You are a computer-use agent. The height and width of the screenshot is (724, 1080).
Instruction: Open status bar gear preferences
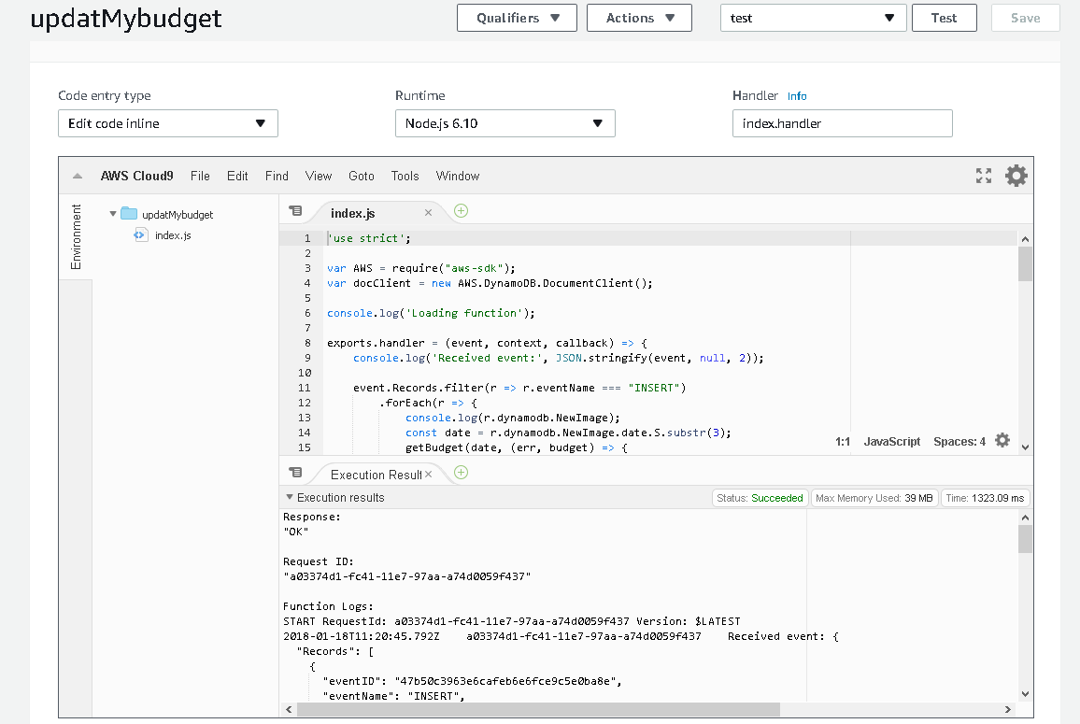1002,440
